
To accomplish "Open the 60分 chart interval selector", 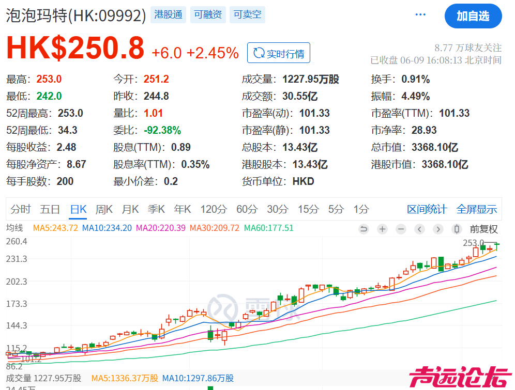I will click(247, 209).
